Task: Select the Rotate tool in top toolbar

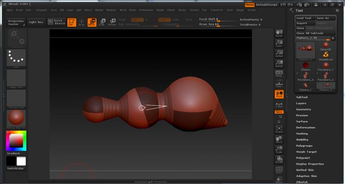Action: (x=112, y=22)
